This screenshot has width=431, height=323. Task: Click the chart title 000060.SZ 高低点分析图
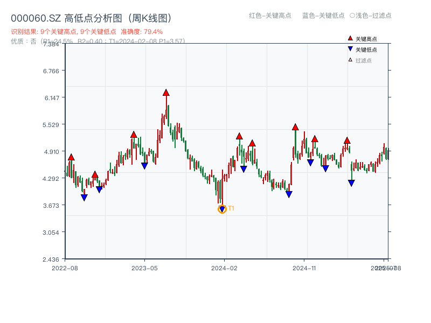click(91, 18)
